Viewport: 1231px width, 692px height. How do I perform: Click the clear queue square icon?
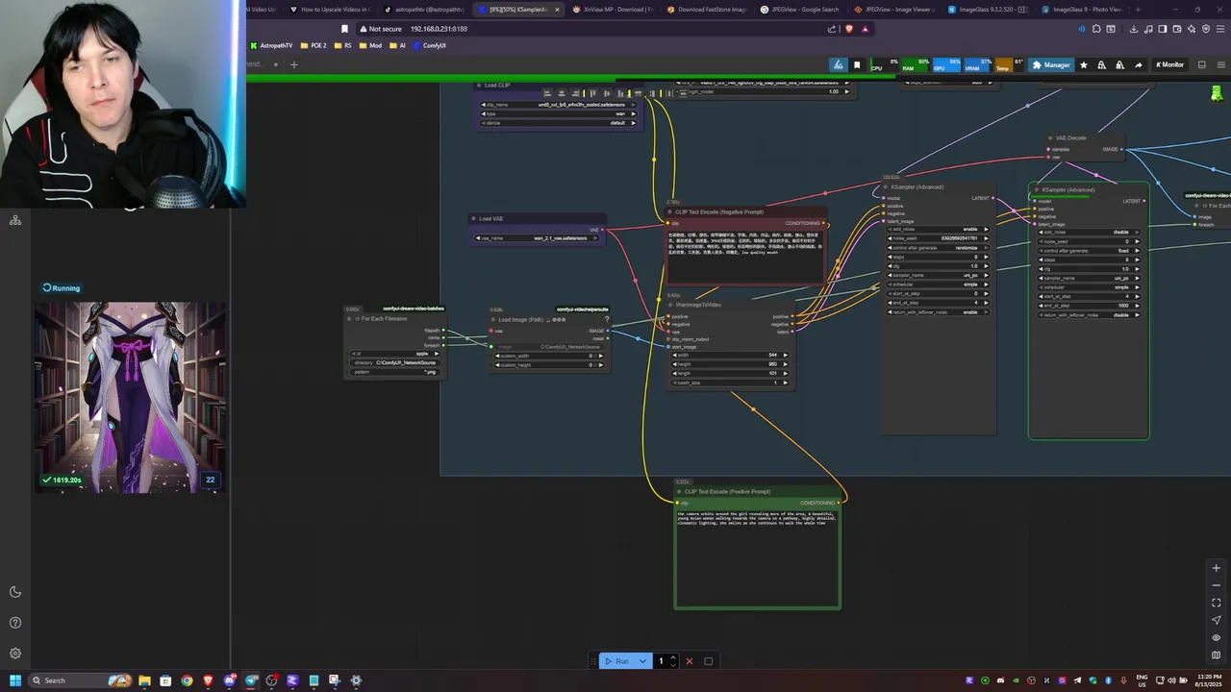pos(709,661)
